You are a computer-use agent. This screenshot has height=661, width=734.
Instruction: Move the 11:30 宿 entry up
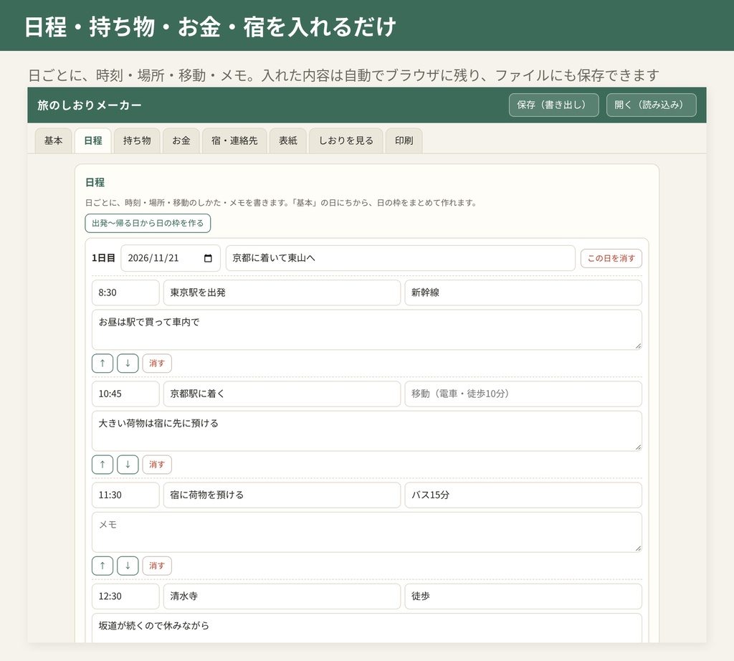(x=103, y=566)
